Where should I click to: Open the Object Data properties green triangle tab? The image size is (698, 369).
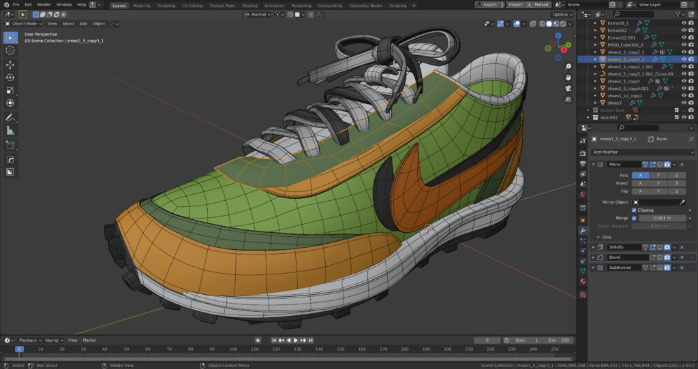(x=583, y=271)
